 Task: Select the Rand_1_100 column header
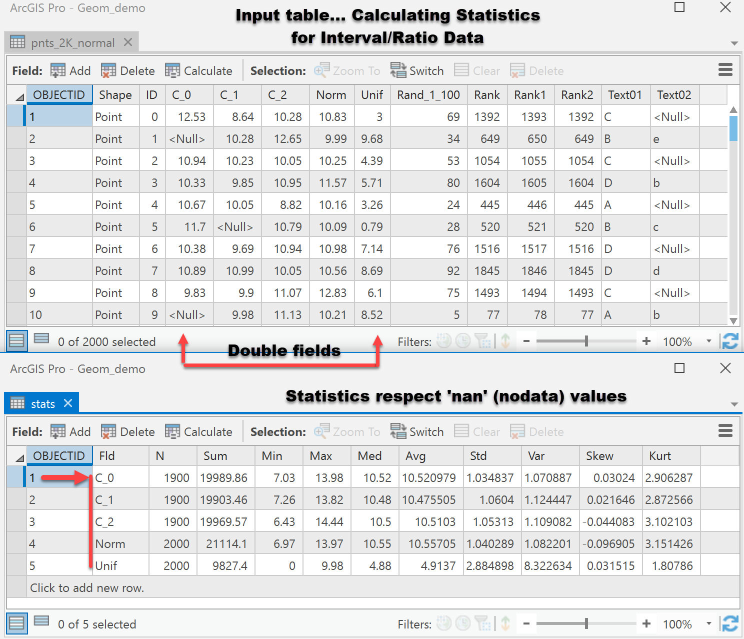428,95
